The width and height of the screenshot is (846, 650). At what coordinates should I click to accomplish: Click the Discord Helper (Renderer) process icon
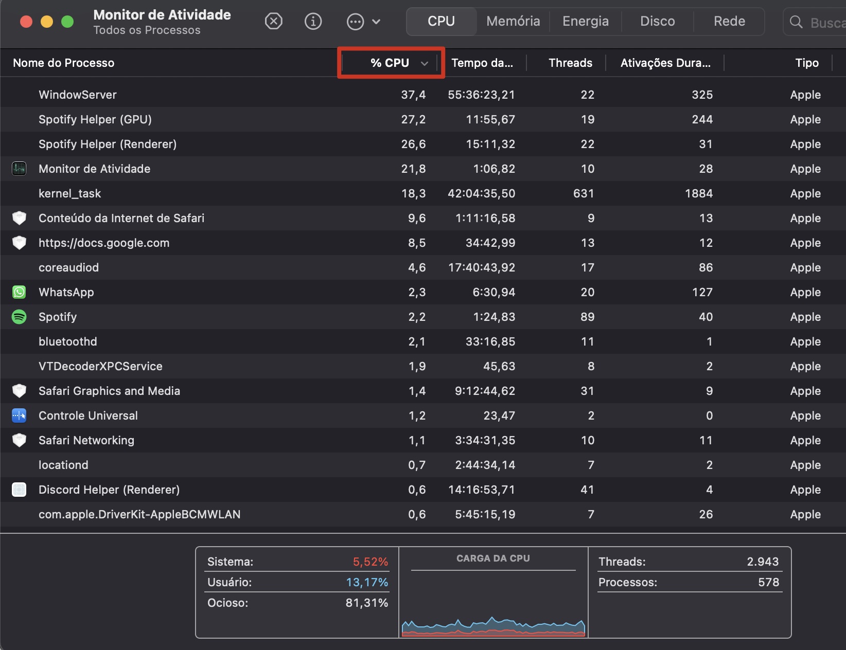coord(19,490)
